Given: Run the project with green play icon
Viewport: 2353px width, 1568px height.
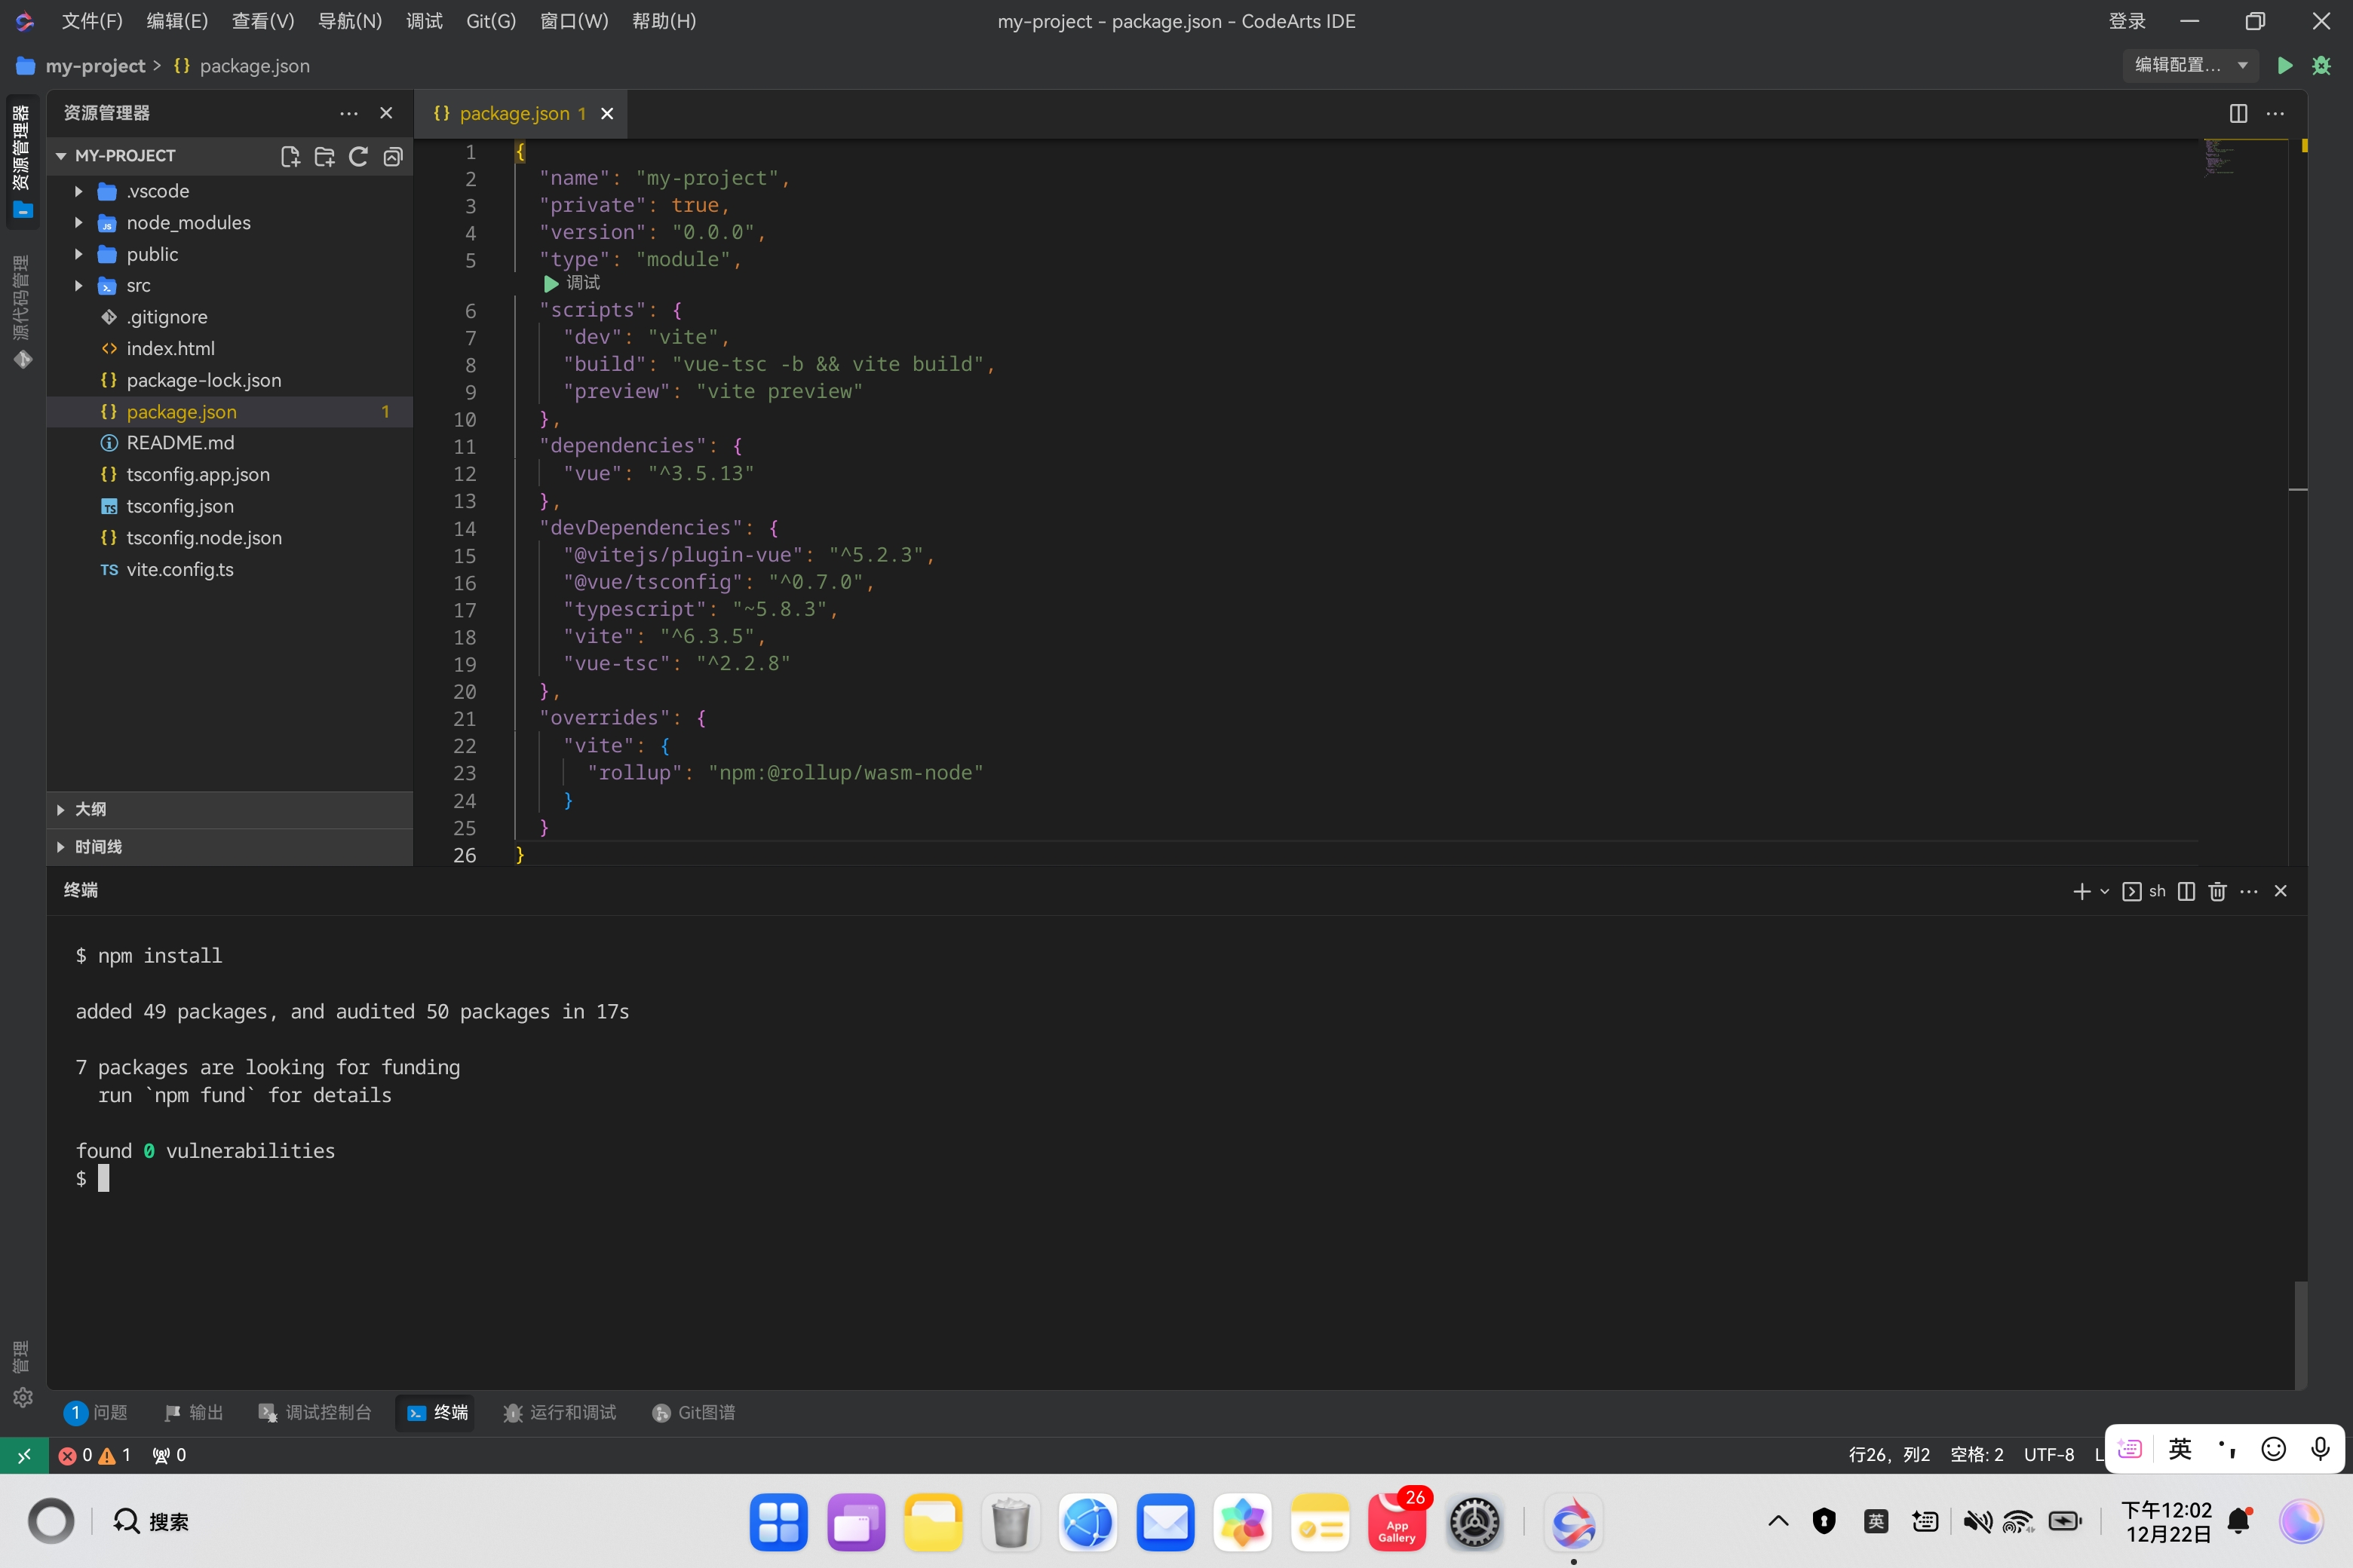Looking at the screenshot, I should (x=2284, y=65).
